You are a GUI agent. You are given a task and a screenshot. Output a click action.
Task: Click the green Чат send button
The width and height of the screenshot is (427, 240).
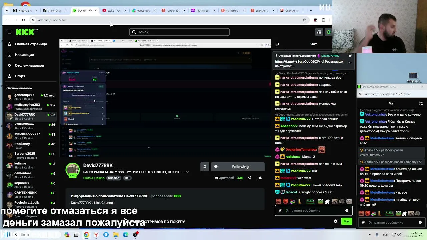point(346,221)
